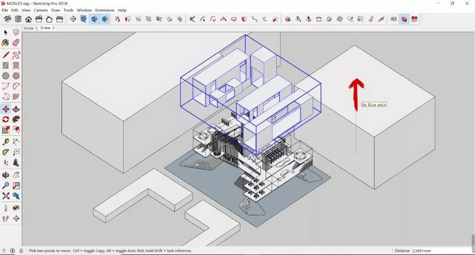This screenshot has width=475, height=255.
Task: Pick the Paint Bucket tool
Action: pyautogui.click(x=5, y=43)
